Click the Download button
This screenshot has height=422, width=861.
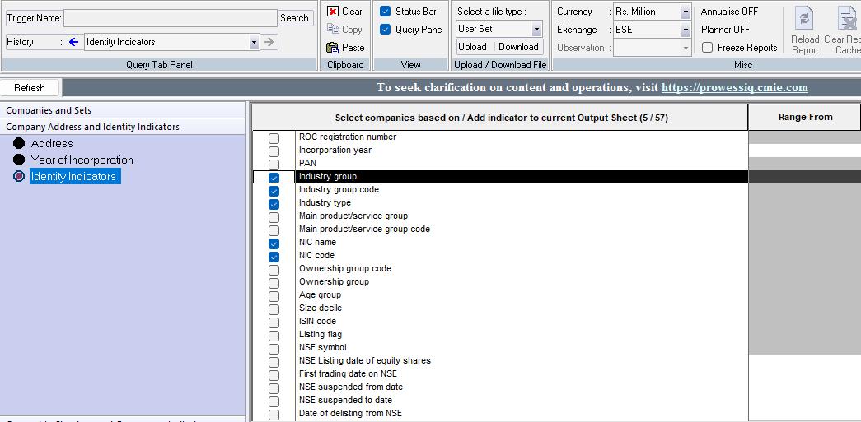point(518,47)
